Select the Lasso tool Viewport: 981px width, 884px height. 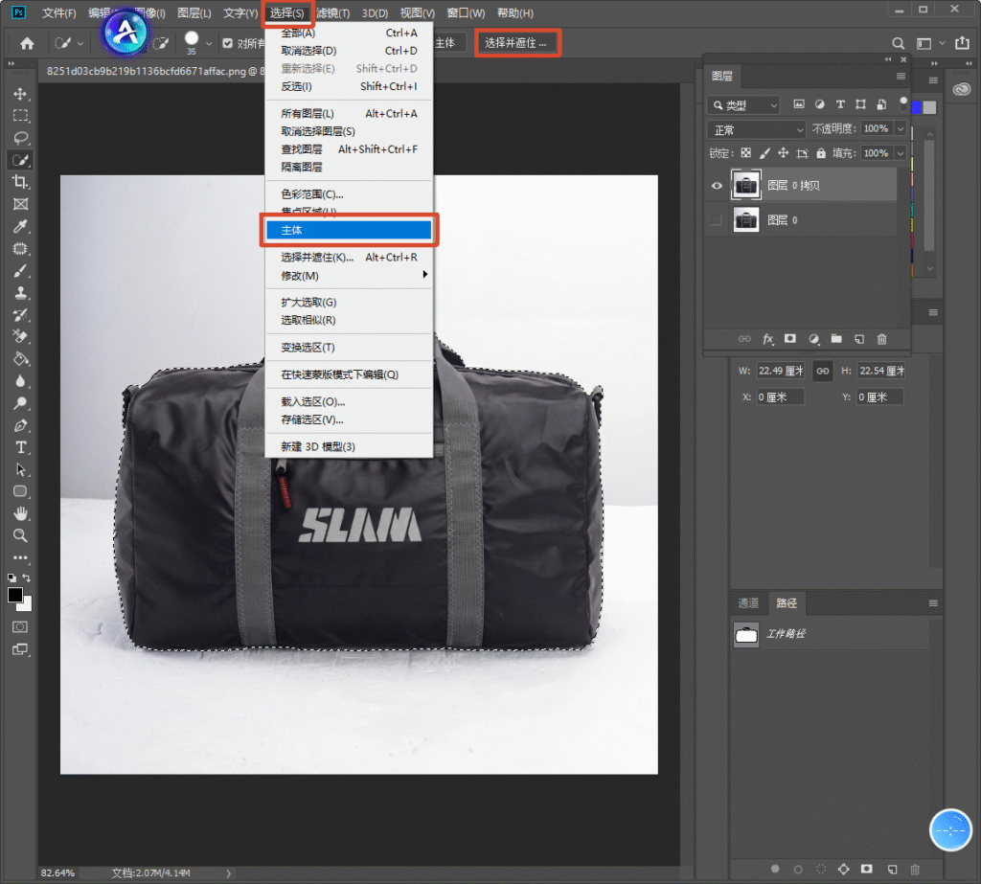point(20,138)
